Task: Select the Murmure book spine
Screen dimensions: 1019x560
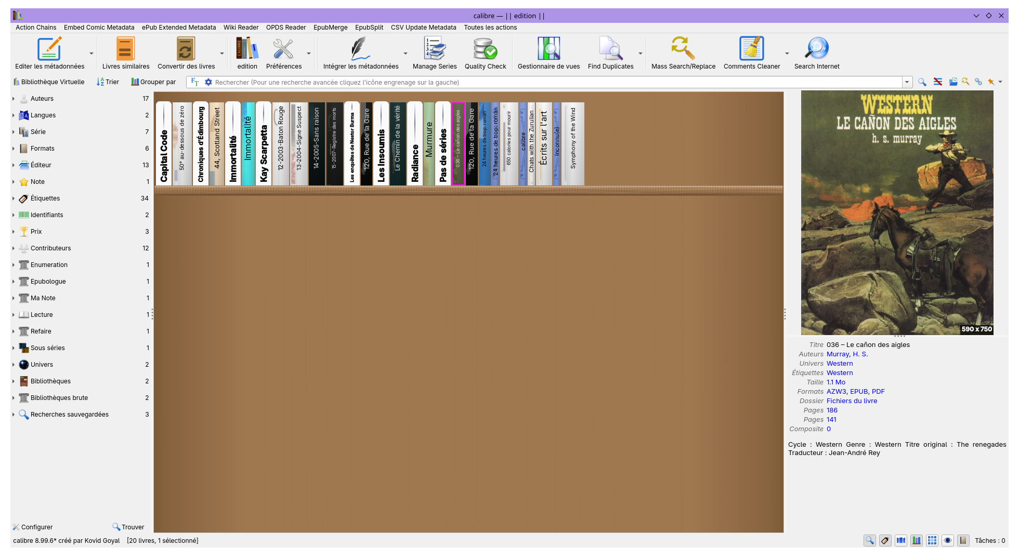Action: tap(428, 143)
